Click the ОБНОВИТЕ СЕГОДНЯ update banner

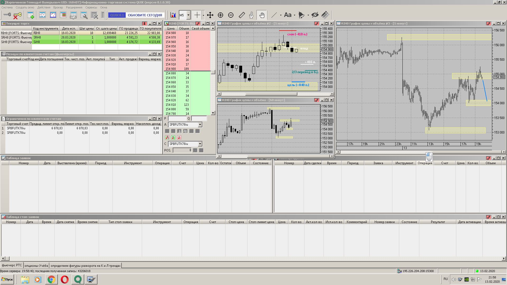pos(145,15)
